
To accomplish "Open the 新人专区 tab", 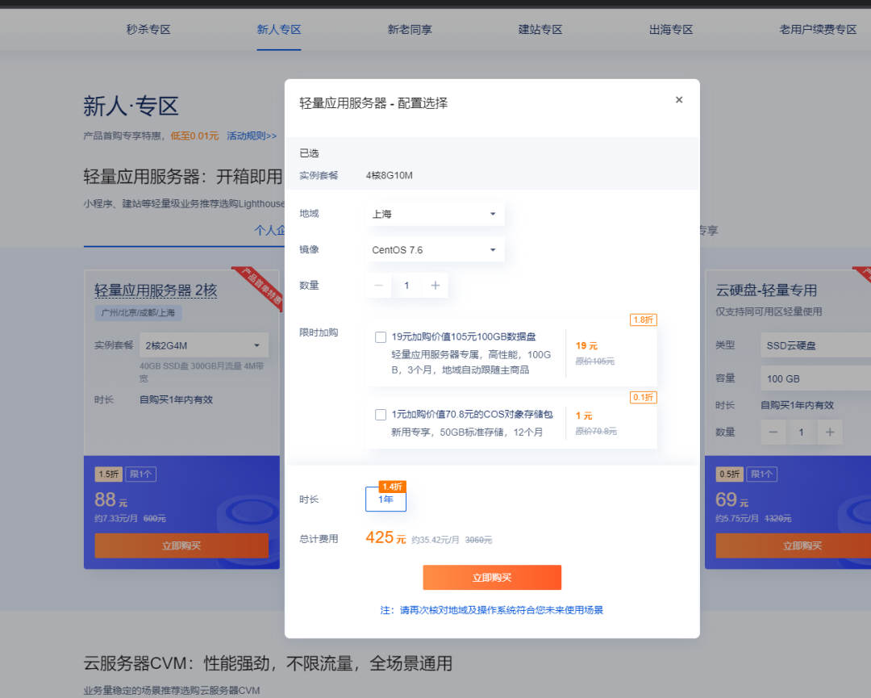I will click(x=279, y=30).
